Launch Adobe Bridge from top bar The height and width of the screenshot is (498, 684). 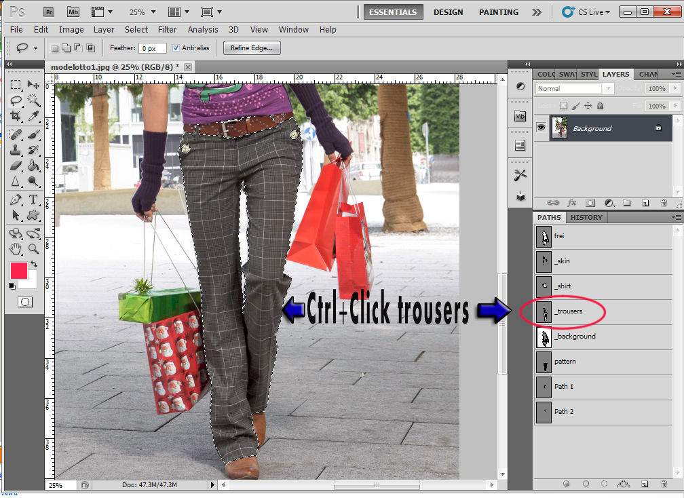(50, 12)
